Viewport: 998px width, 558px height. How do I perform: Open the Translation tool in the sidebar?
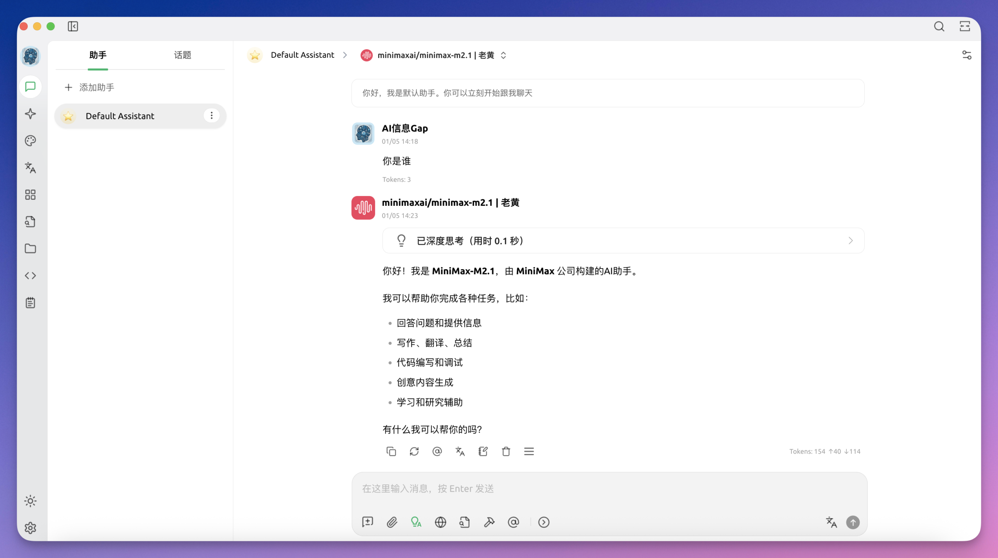click(30, 168)
